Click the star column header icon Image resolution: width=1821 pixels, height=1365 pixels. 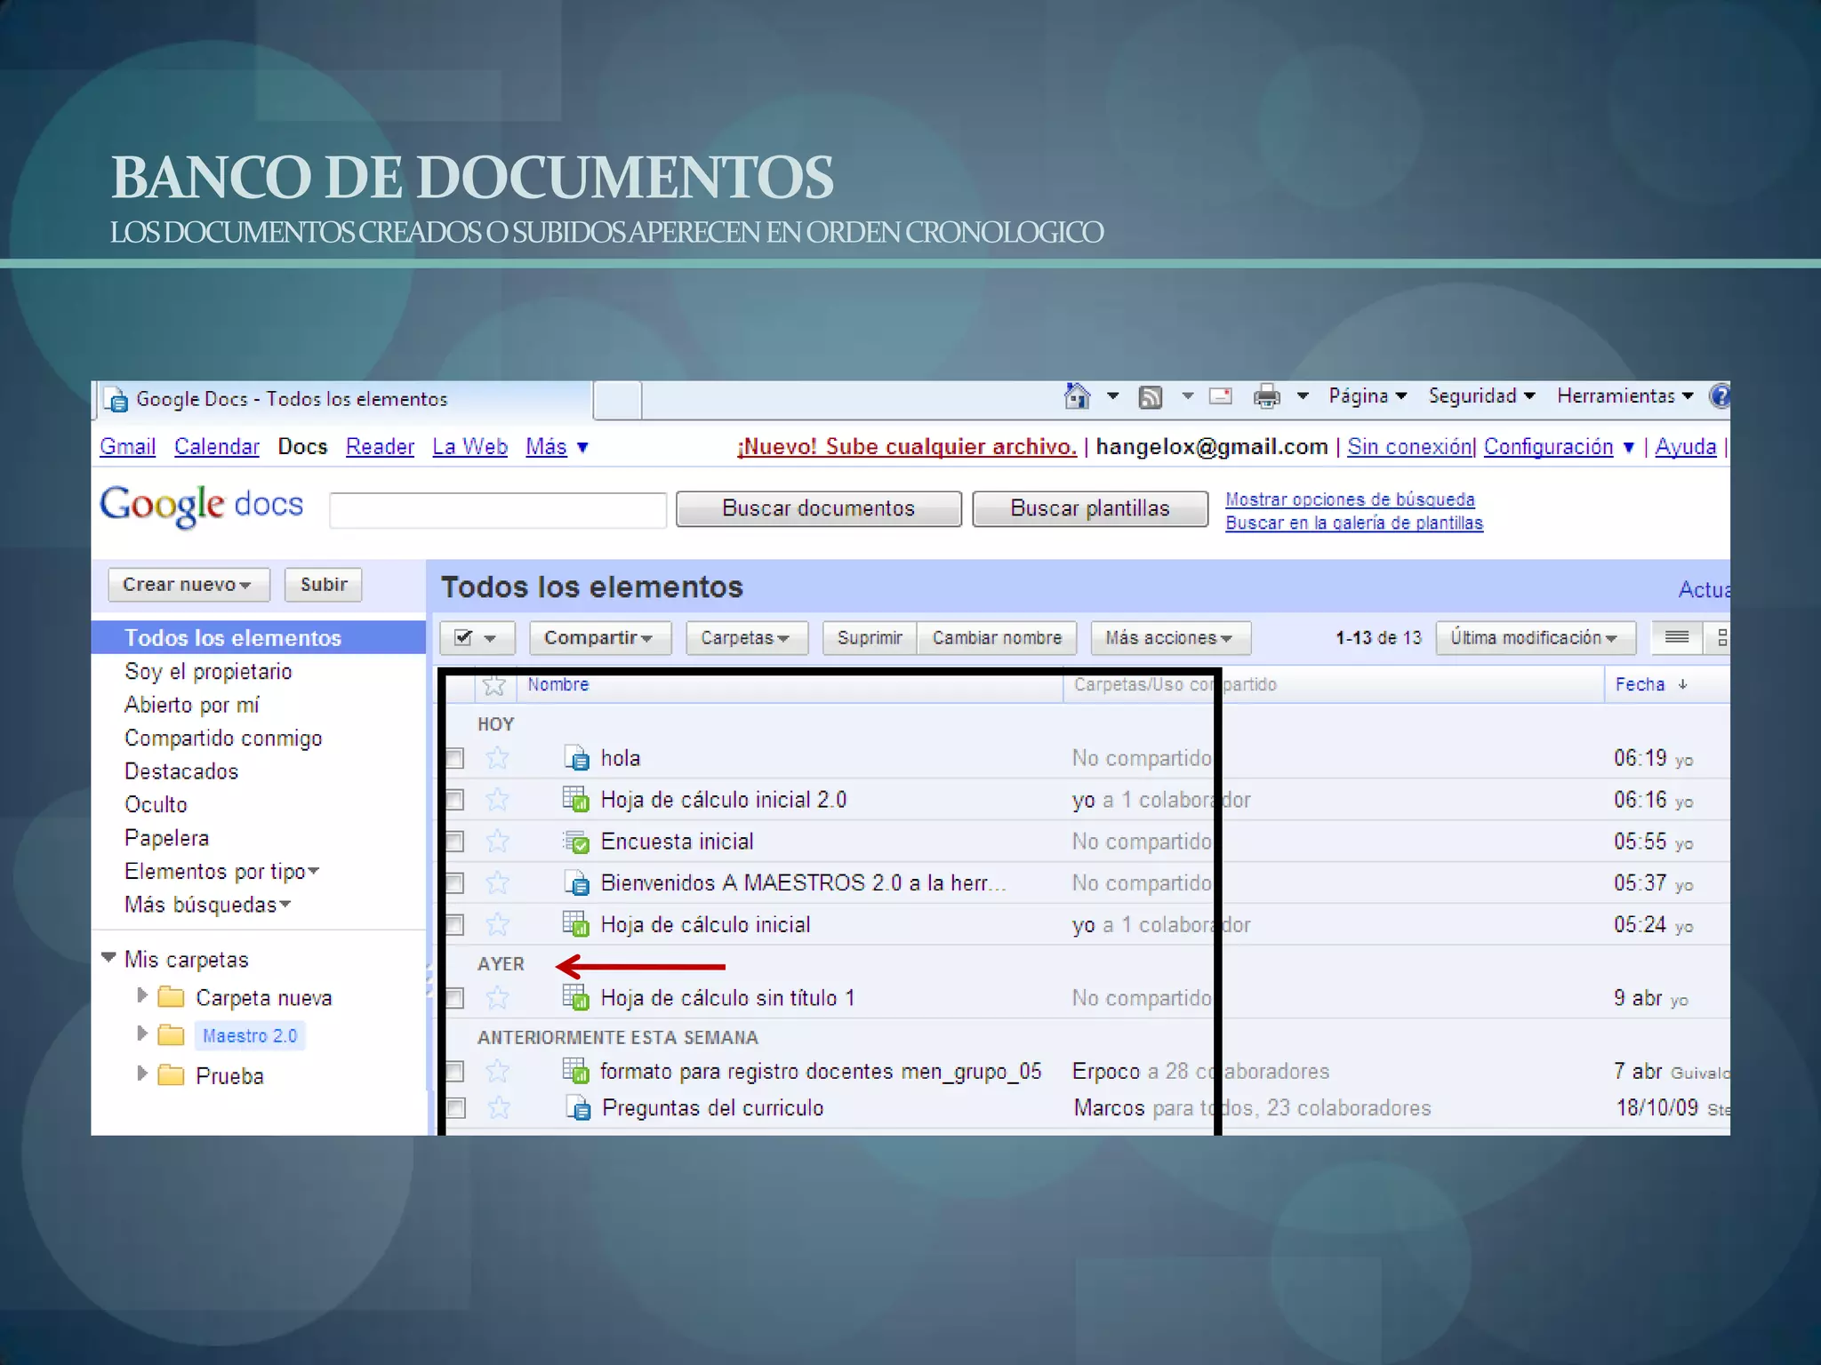[x=494, y=685]
